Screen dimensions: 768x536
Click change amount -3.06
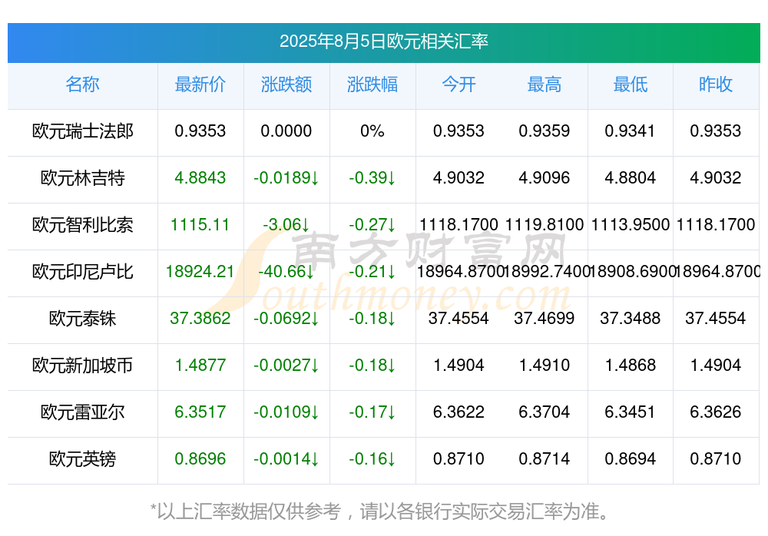(x=286, y=225)
